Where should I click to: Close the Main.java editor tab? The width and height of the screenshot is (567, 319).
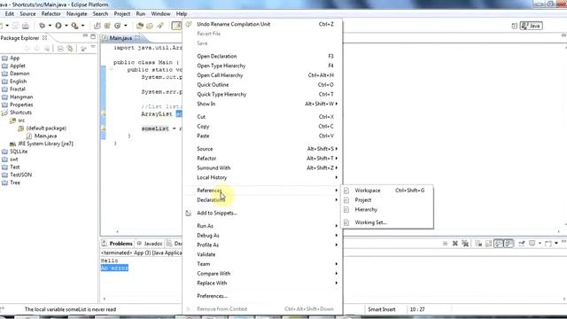tap(137, 37)
